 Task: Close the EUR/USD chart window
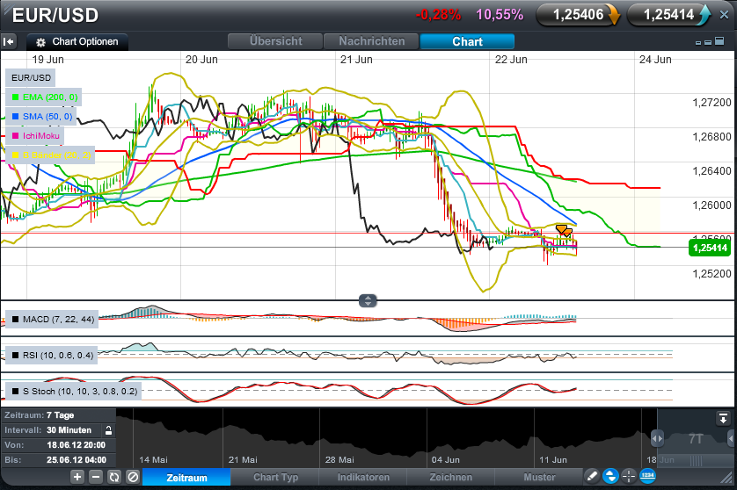pos(725,15)
